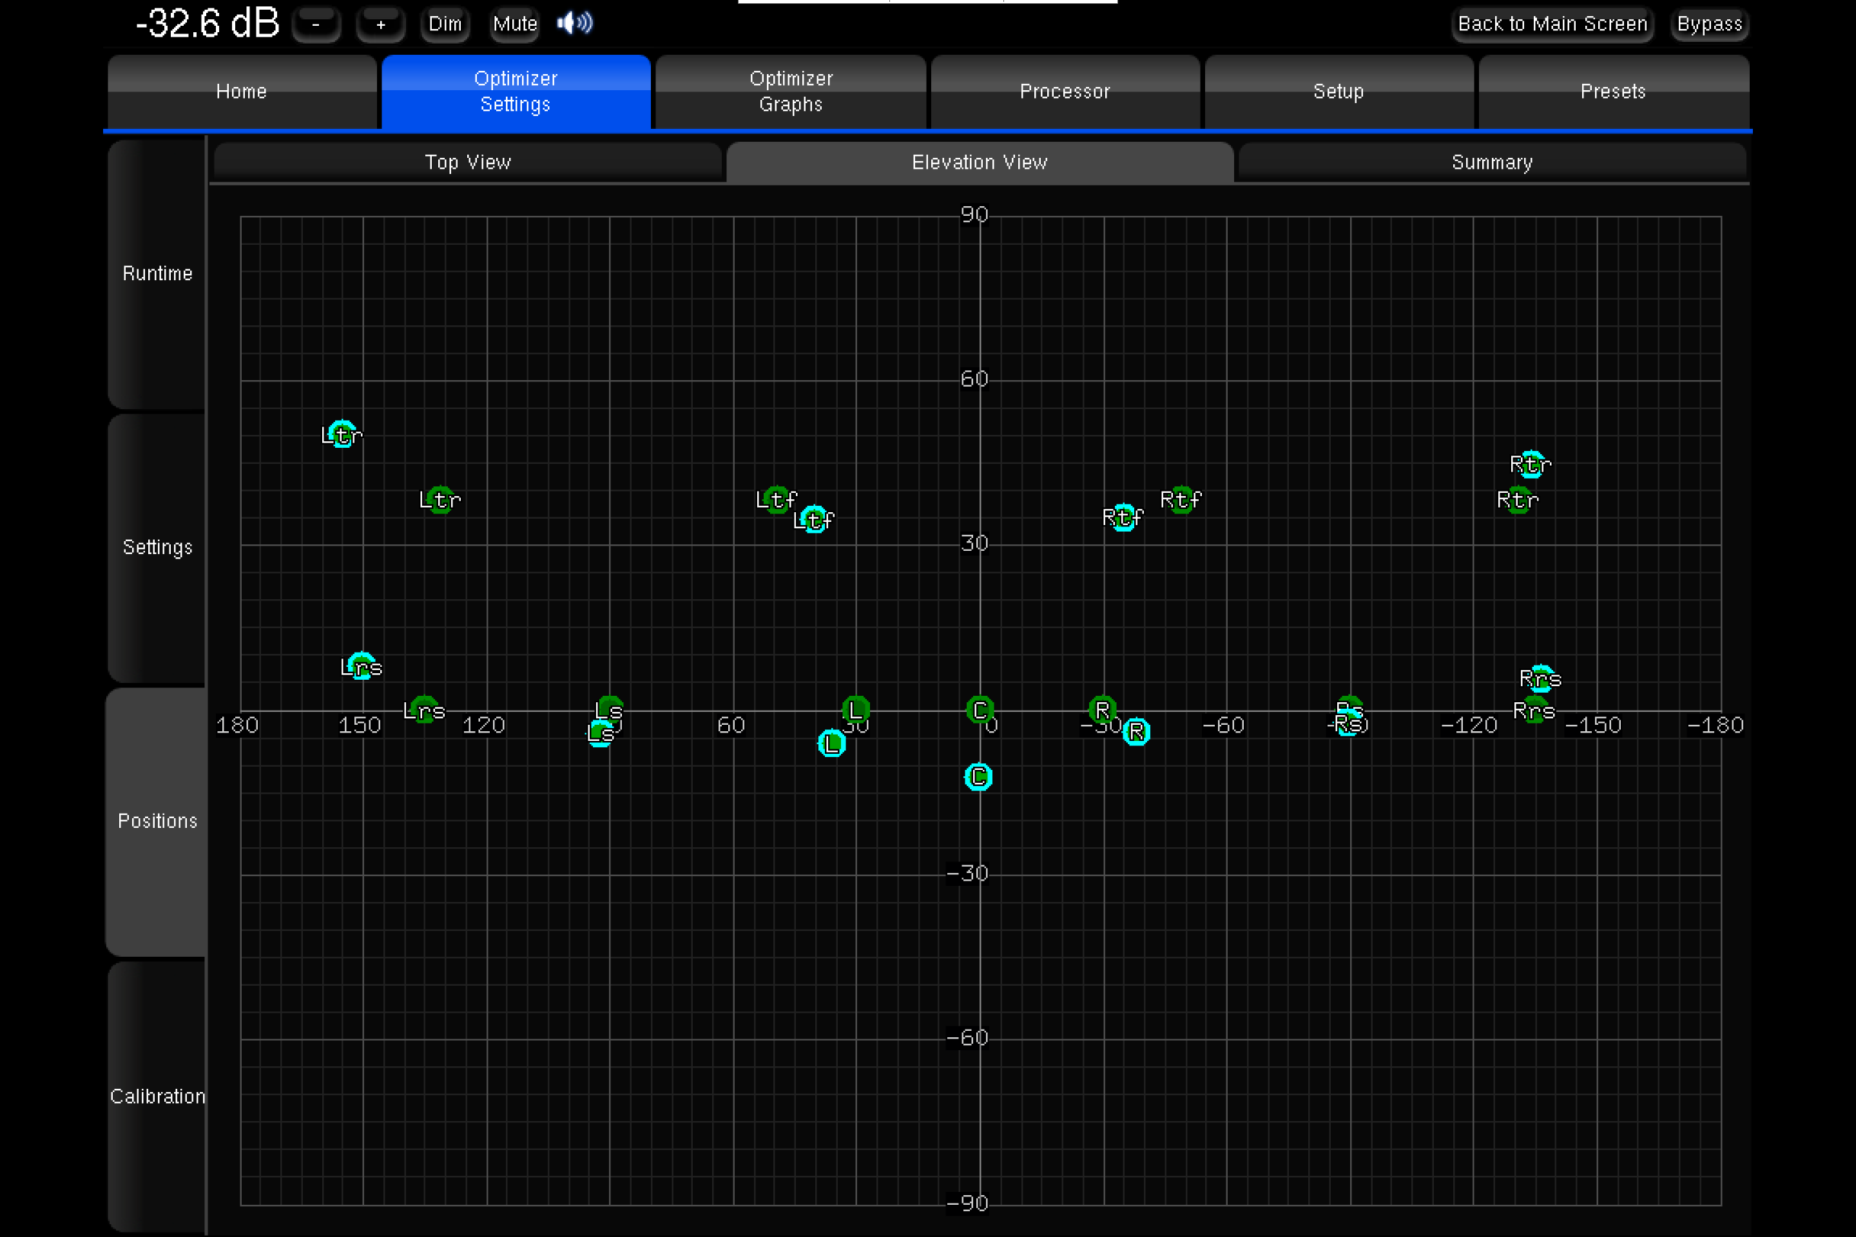Screen dimensions: 1856x1237
Task: Click the cyan Lrs speaker marker
Action: pos(362,667)
